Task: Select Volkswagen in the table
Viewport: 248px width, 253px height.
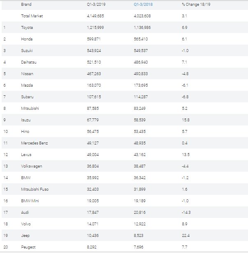Action: coord(31,166)
